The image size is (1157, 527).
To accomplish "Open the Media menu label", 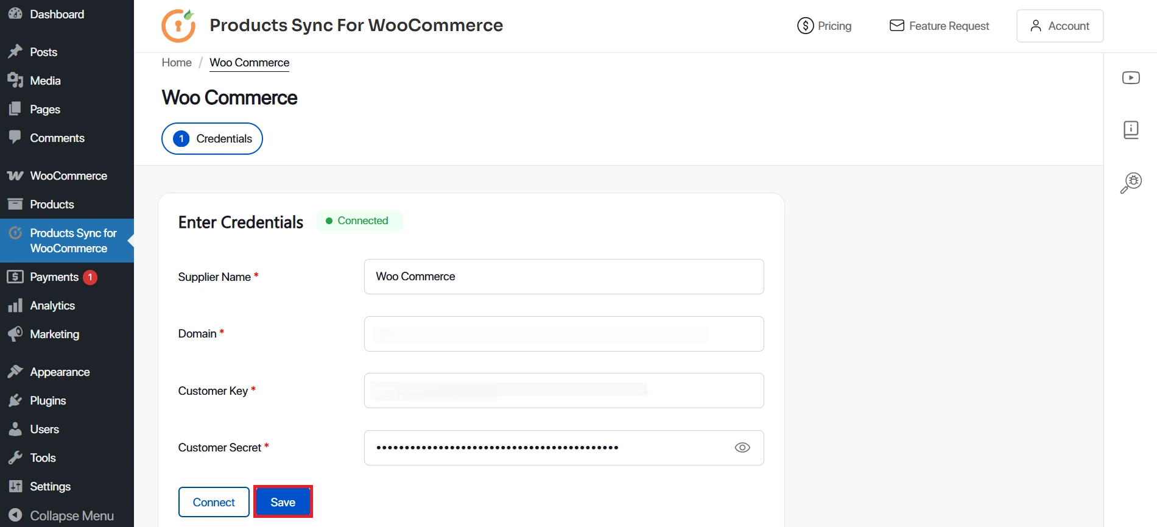I will [x=46, y=81].
